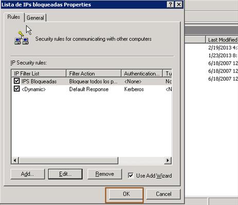The image size is (238, 205).
Task: Click the Kerberos authentication cell
Action: click(x=134, y=89)
